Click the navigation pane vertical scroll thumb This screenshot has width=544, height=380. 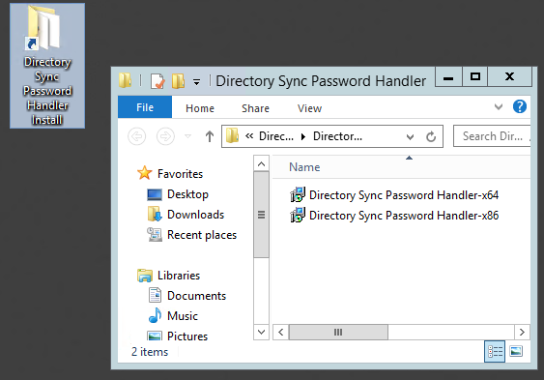(x=261, y=215)
